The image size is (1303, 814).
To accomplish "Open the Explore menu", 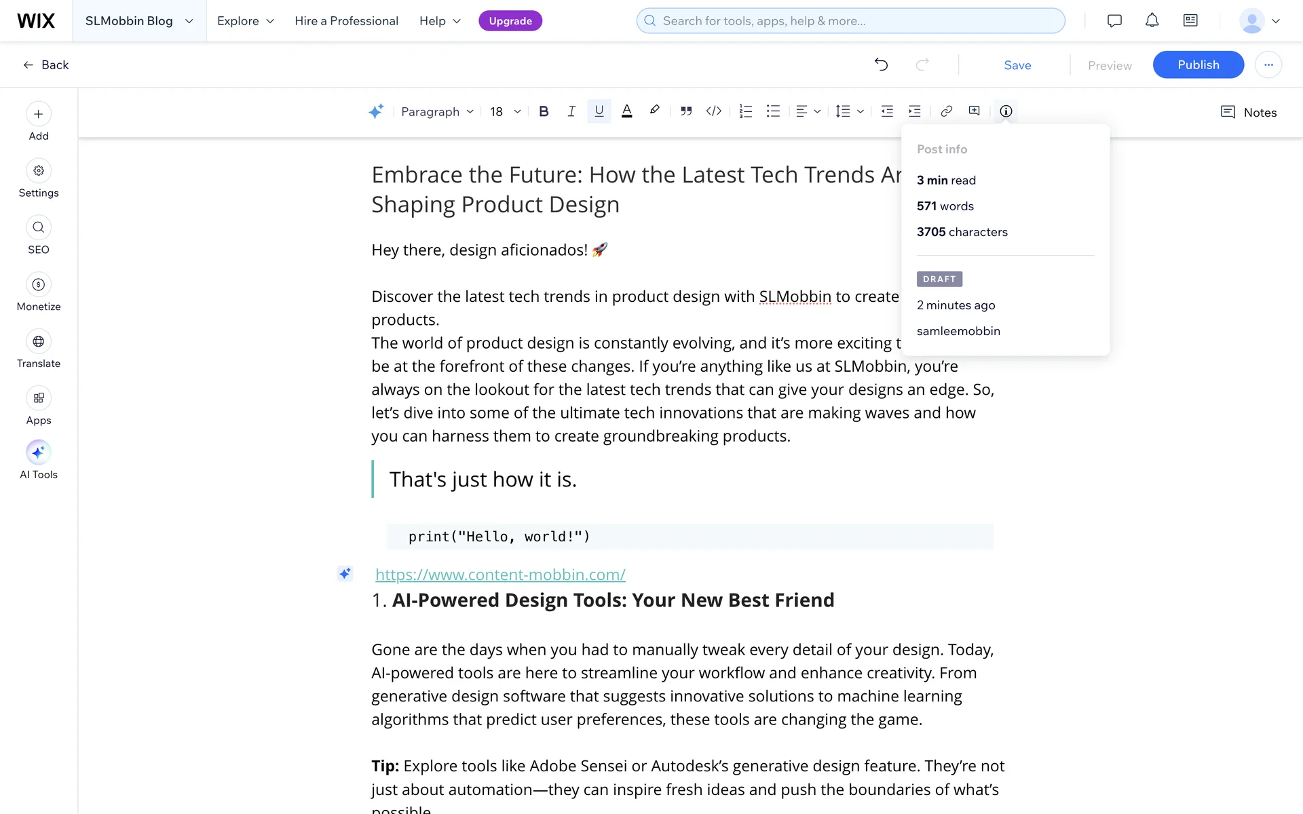I will tap(246, 21).
